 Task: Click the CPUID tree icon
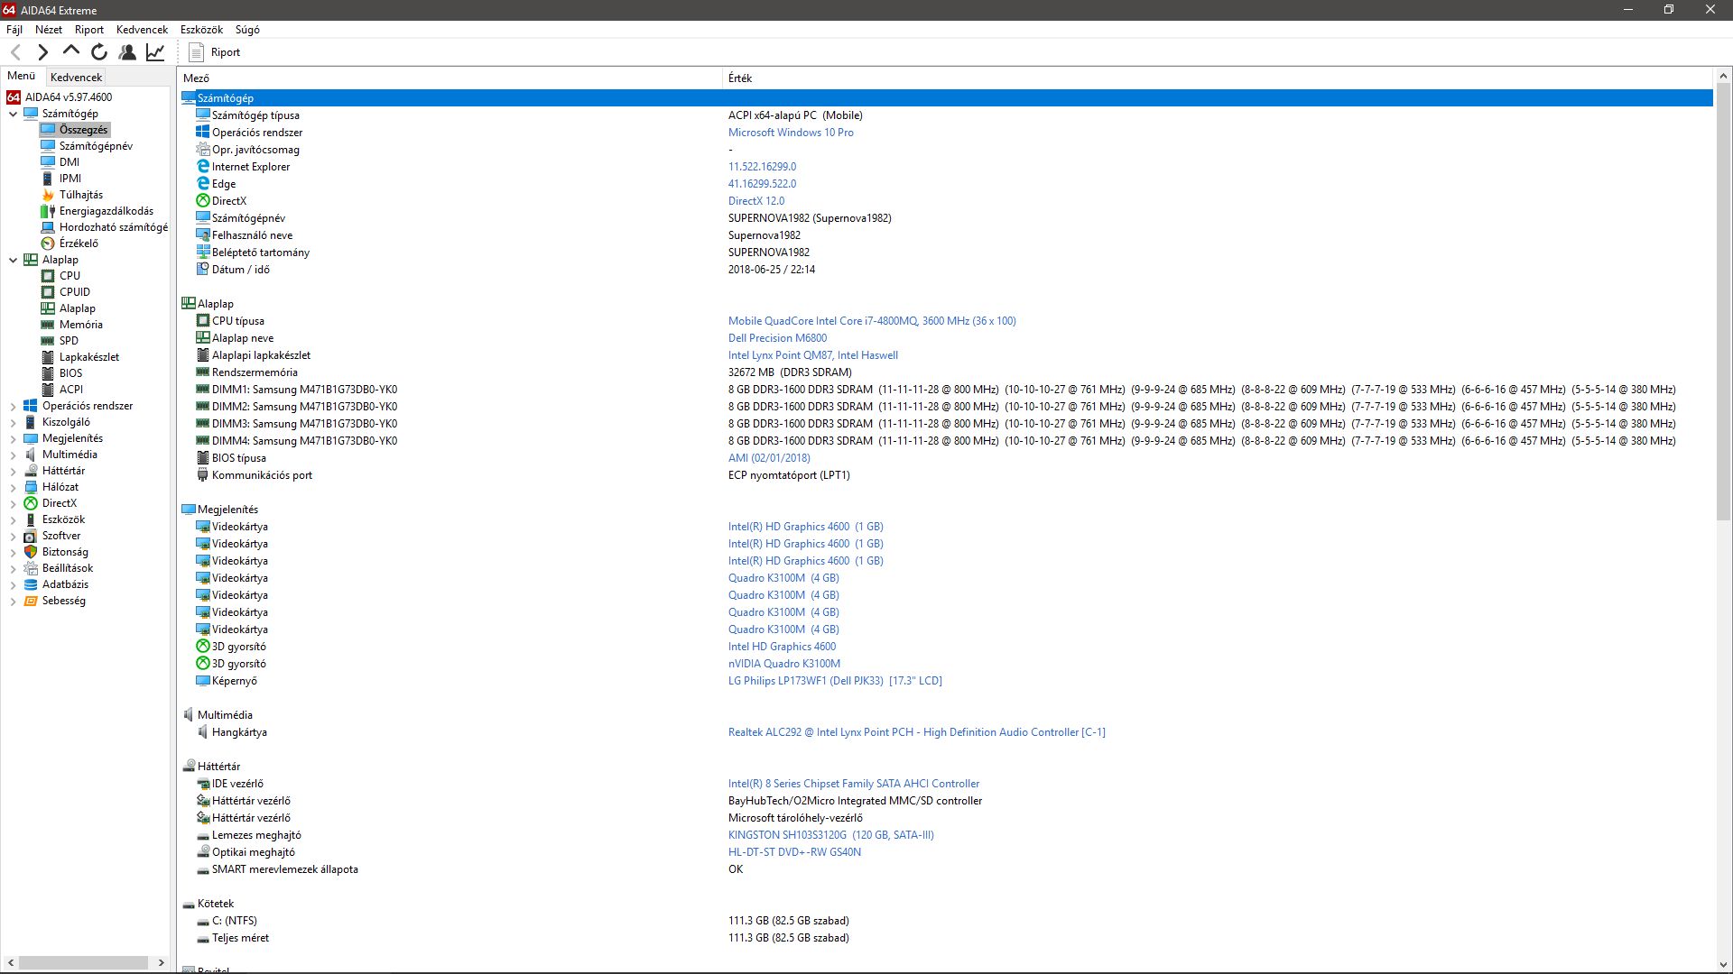(48, 292)
